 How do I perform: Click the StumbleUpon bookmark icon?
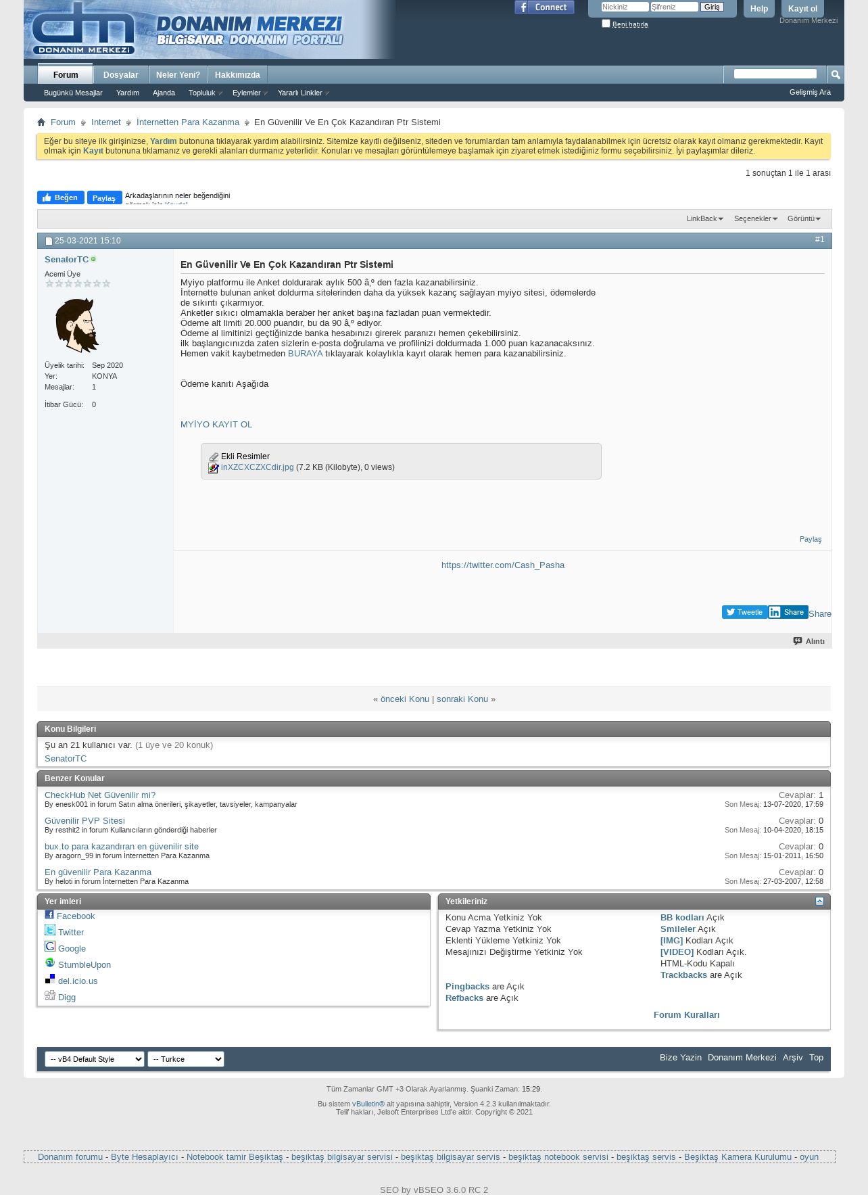[x=50, y=963]
